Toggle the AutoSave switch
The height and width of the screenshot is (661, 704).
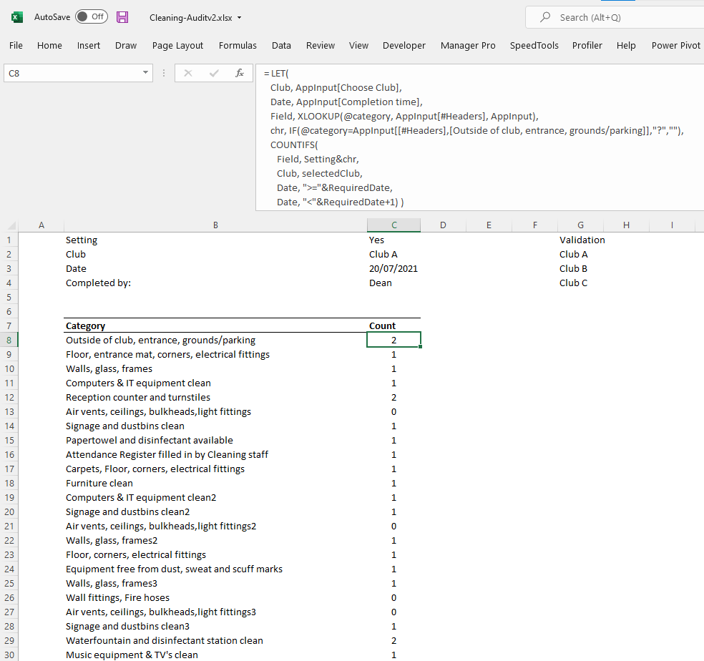tap(92, 17)
